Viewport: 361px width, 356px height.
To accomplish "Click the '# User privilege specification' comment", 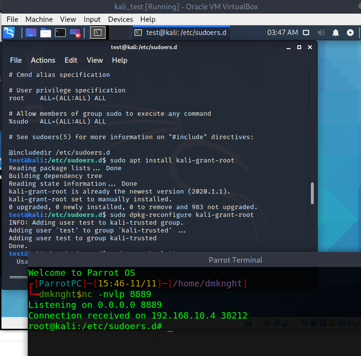I will pyautogui.click(x=67, y=90).
